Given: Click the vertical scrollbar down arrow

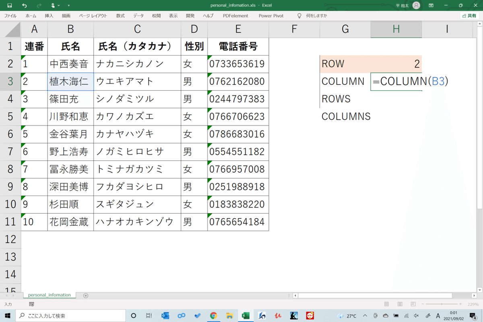Looking at the screenshot, I should [x=479, y=289].
